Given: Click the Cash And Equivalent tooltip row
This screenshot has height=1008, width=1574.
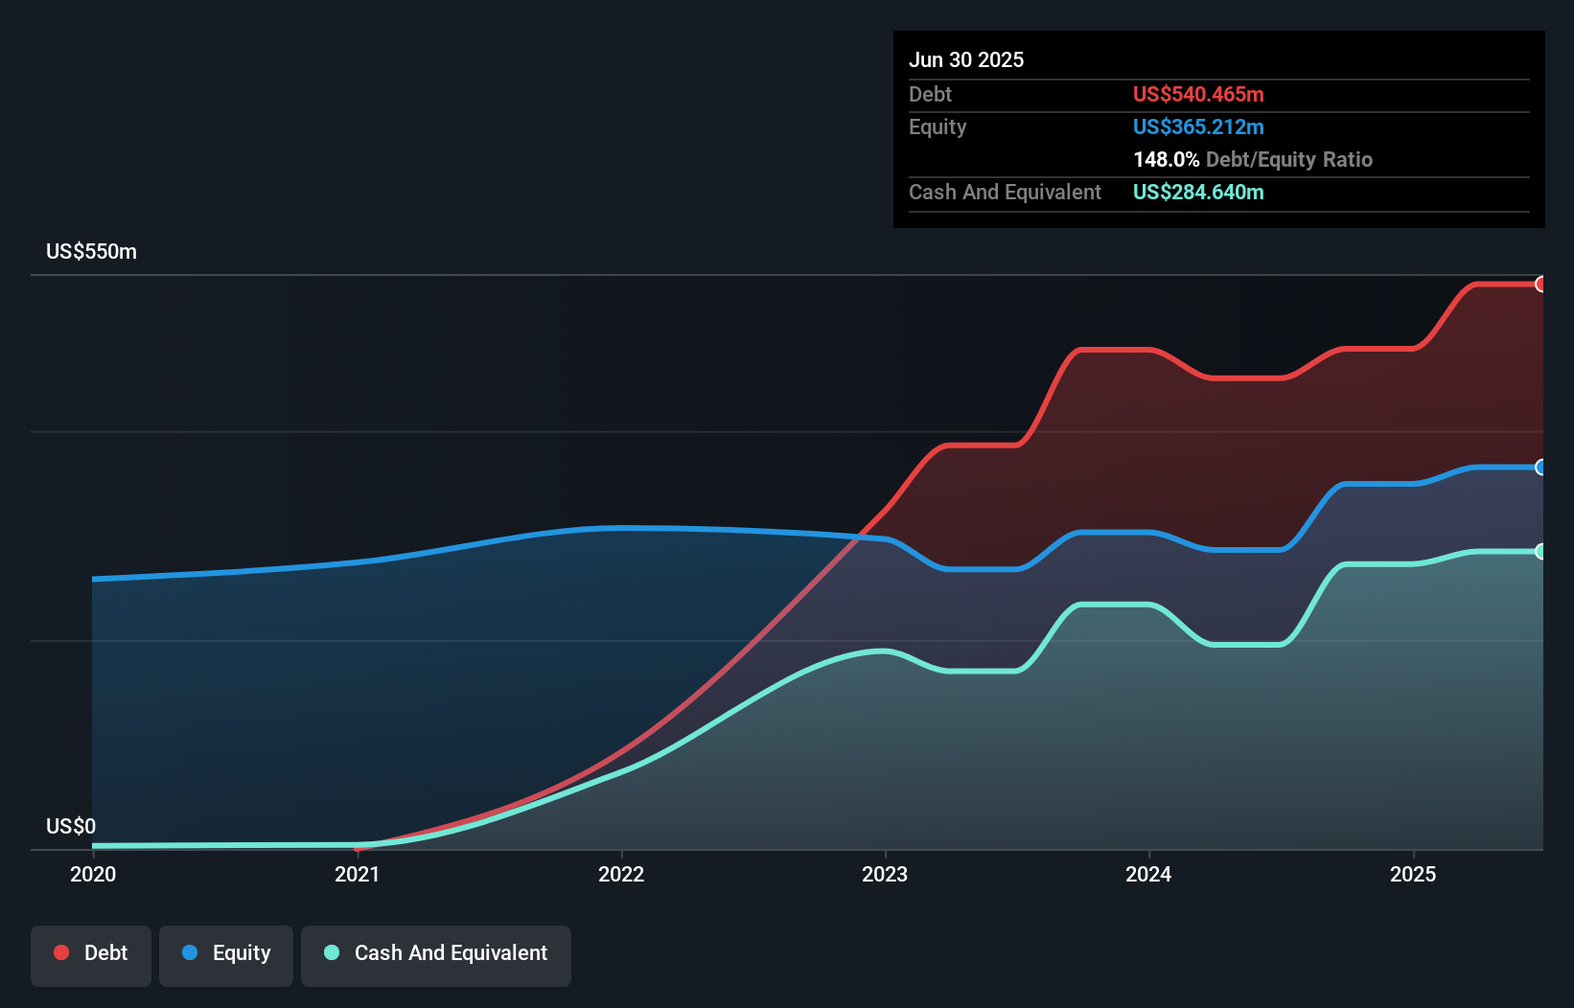Looking at the screenshot, I should pos(1005,192).
